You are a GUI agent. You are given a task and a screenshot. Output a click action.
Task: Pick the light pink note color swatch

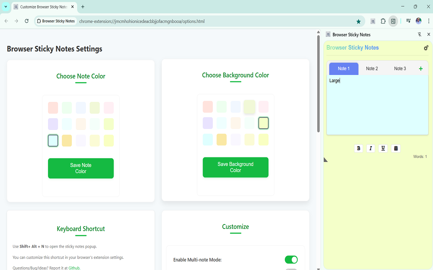pos(109,108)
